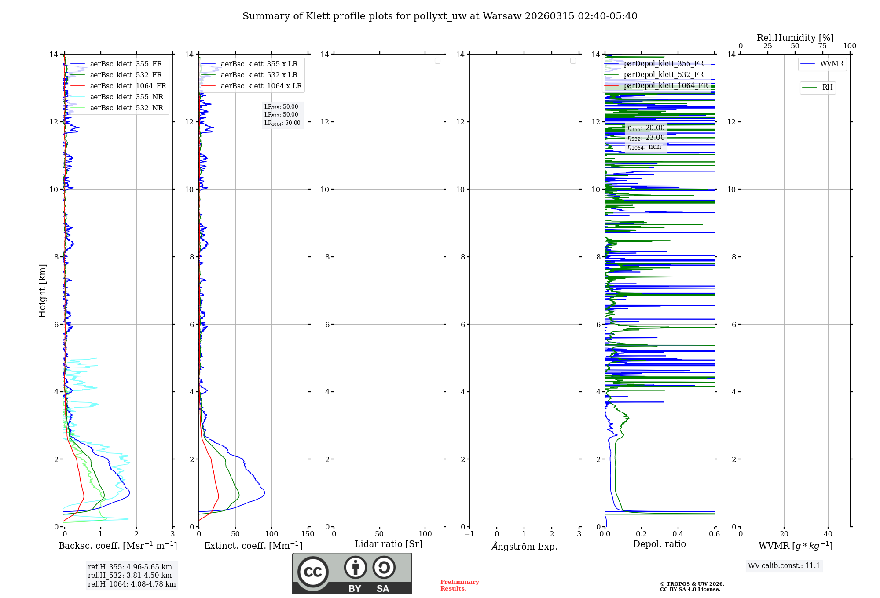Click the Summary of Klett profile plots title
The image size is (880, 598).
pyautogui.click(x=440, y=16)
